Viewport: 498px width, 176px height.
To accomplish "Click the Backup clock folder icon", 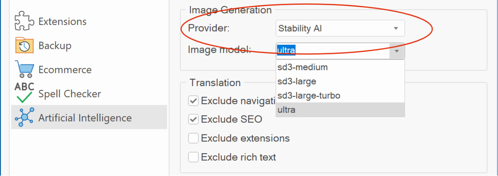I will (x=24, y=46).
